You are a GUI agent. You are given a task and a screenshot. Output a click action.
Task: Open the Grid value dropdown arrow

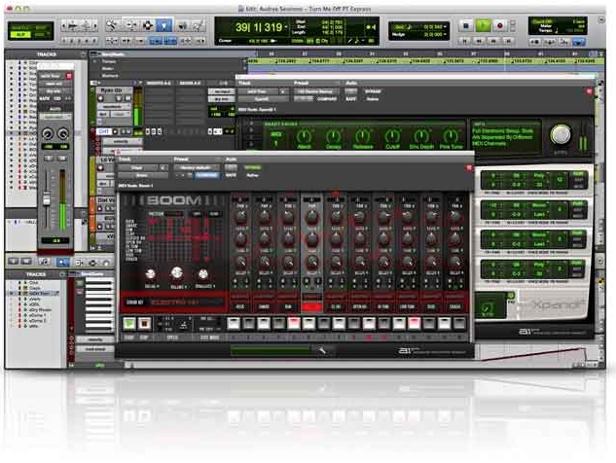click(x=445, y=26)
